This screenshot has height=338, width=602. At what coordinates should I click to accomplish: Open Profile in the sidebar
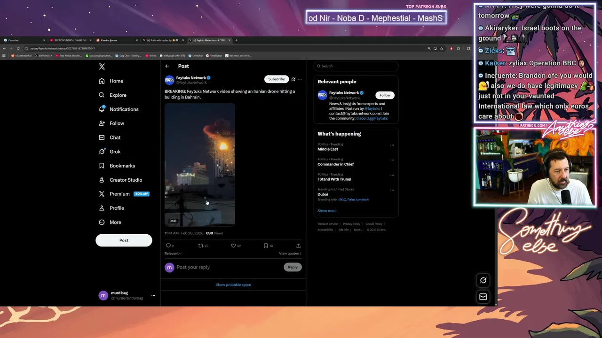tap(111, 207)
